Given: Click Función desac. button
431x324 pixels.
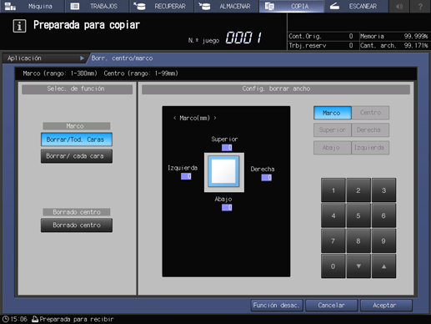Looking at the screenshot, I should pos(277,306).
